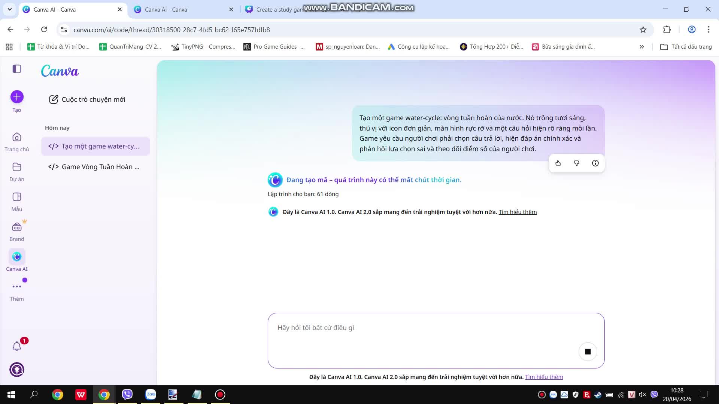The height and width of the screenshot is (404, 719).
Task: Open Công cụ lập kế hoạ... bookmark
Action: tap(419, 47)
